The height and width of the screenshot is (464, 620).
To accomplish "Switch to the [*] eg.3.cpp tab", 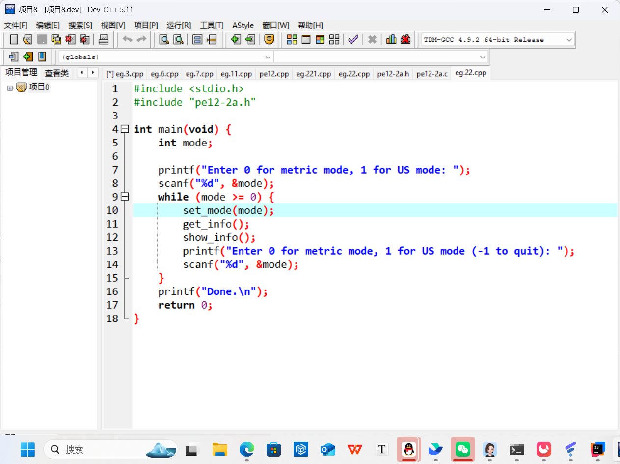I will [x=125, y=74].
